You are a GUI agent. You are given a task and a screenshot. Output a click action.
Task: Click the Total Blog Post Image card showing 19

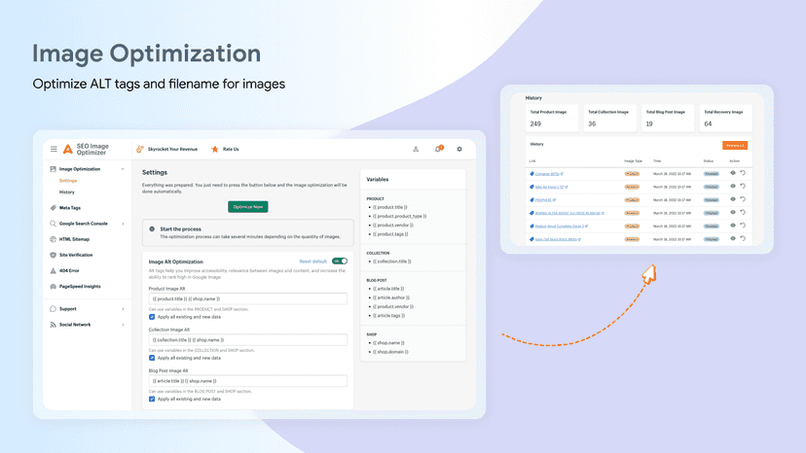click(667, 119)
